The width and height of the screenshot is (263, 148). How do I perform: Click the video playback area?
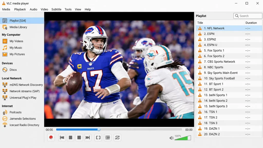pos(119,69)
